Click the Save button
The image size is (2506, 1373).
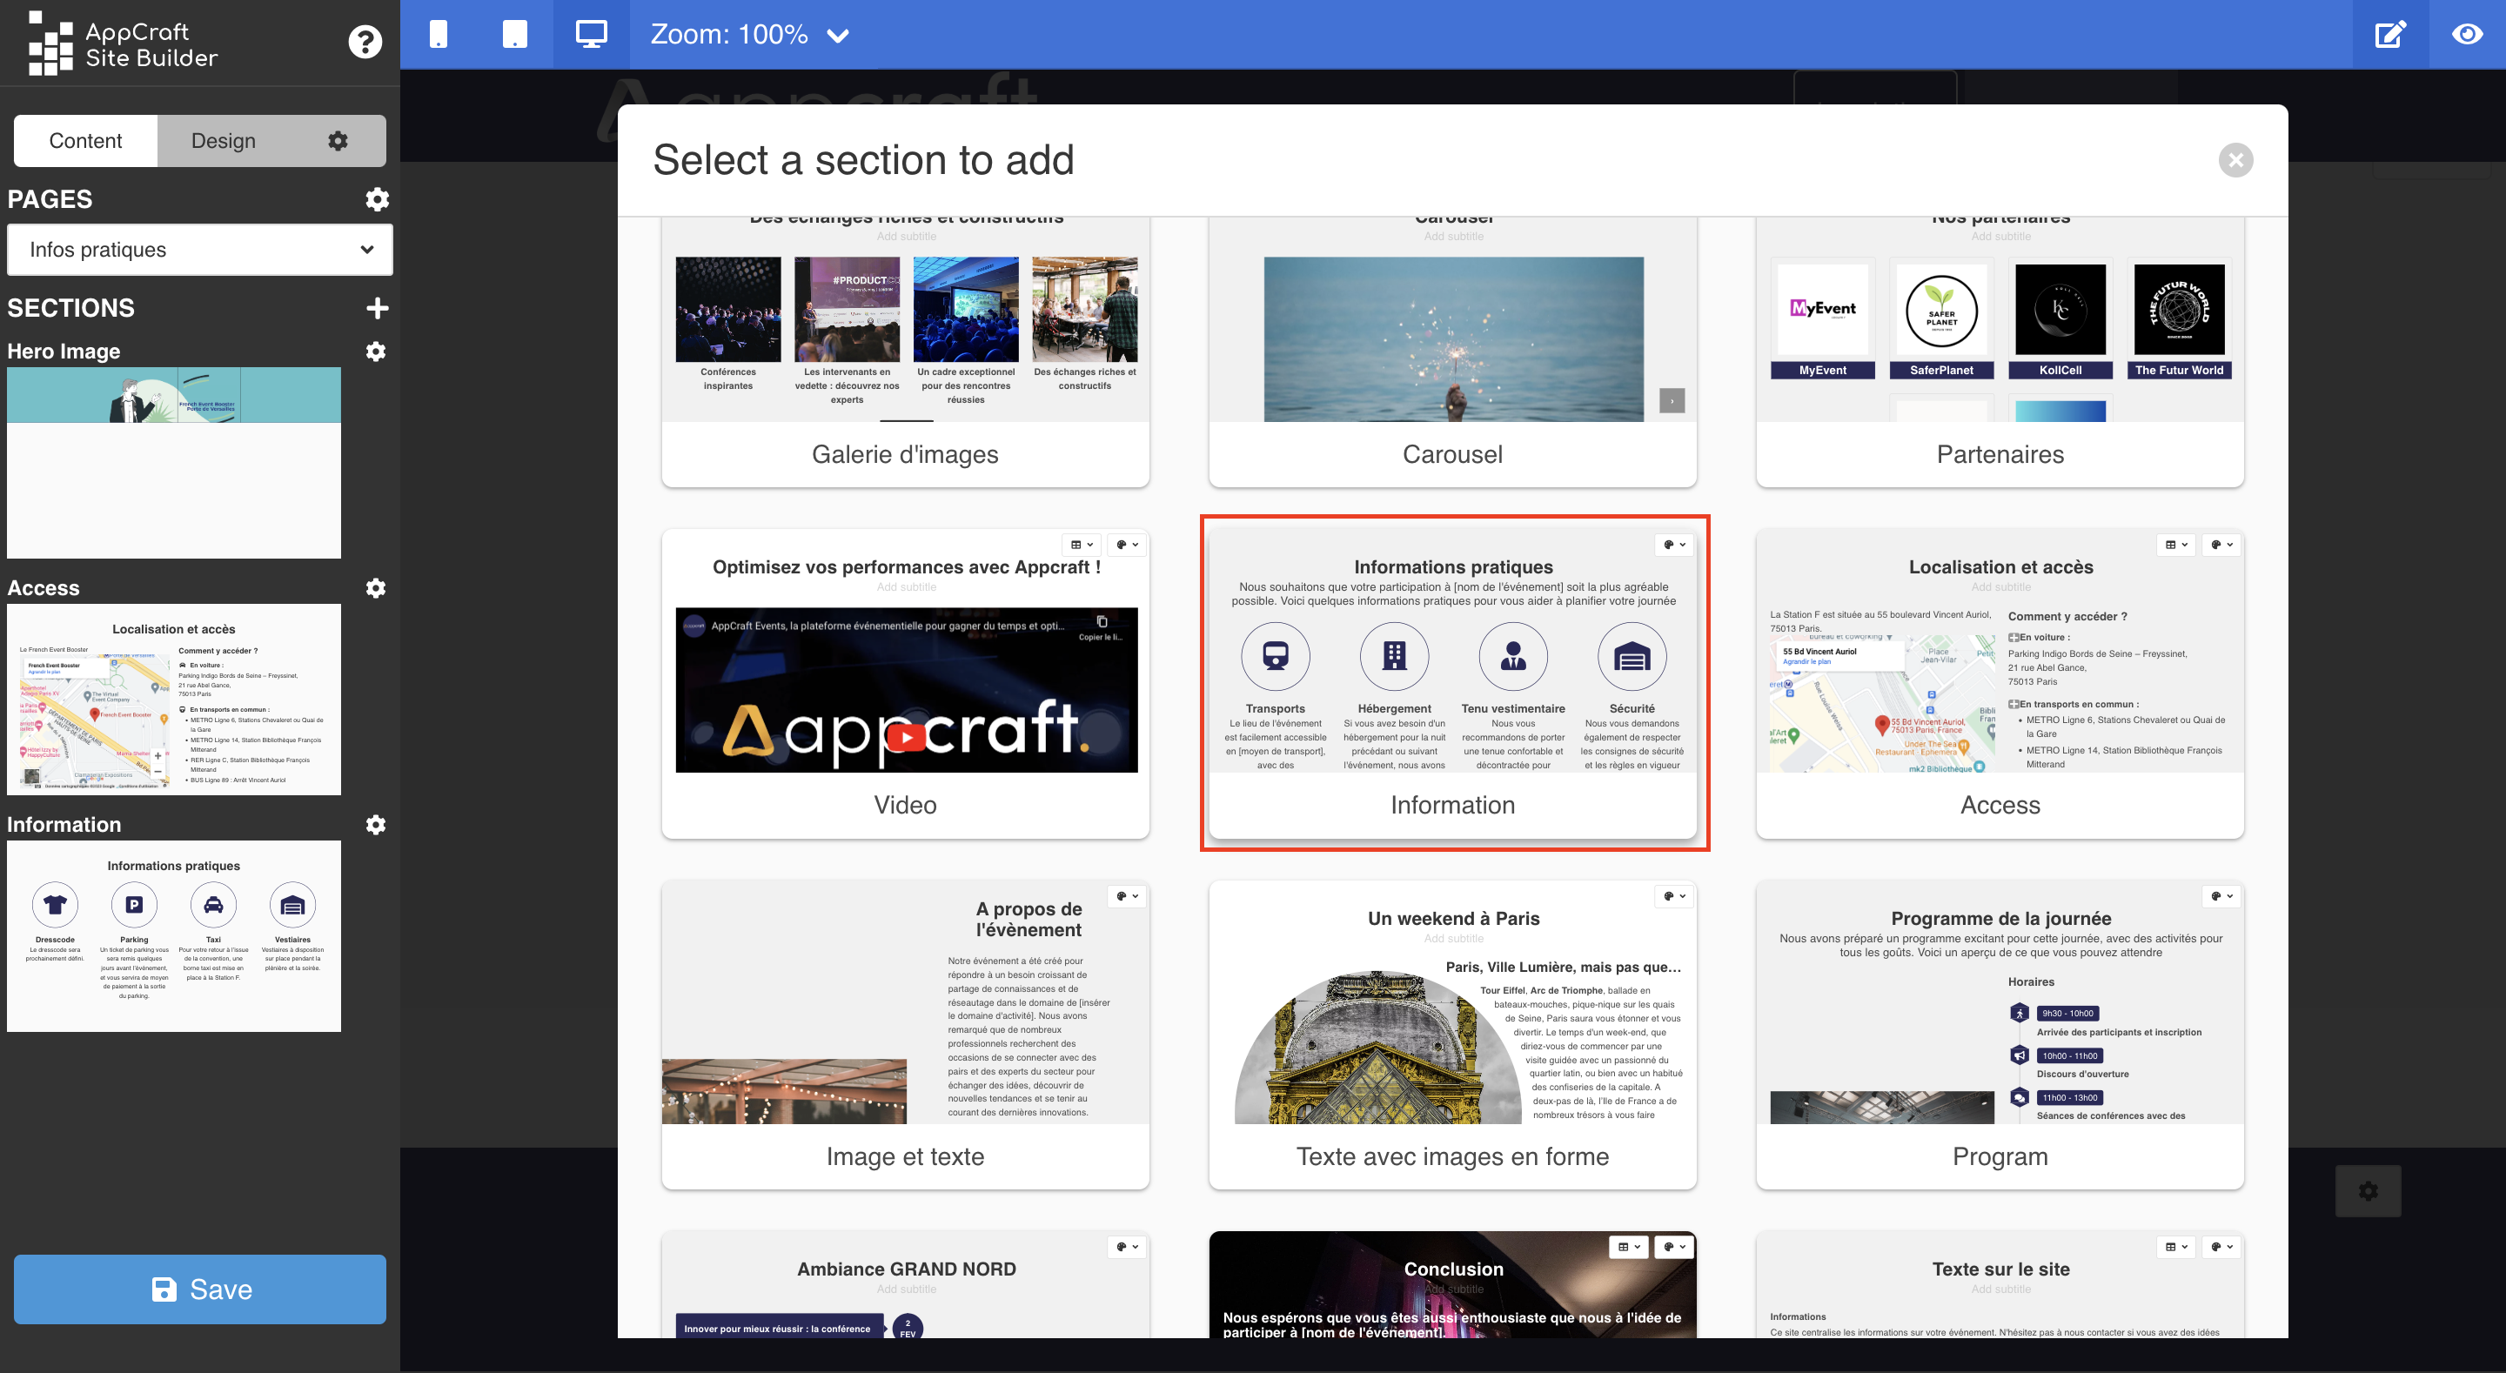point(198,1289)
